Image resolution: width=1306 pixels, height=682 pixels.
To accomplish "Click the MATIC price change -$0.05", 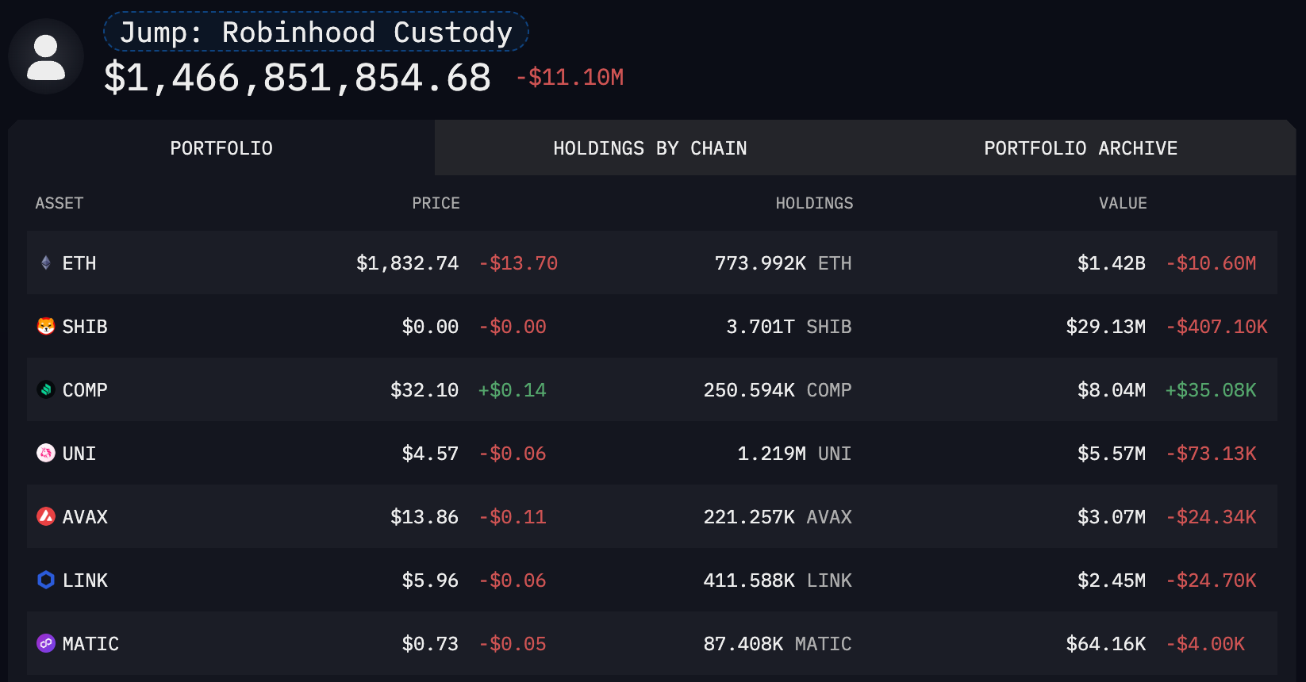I will click(x=513, y=644).
